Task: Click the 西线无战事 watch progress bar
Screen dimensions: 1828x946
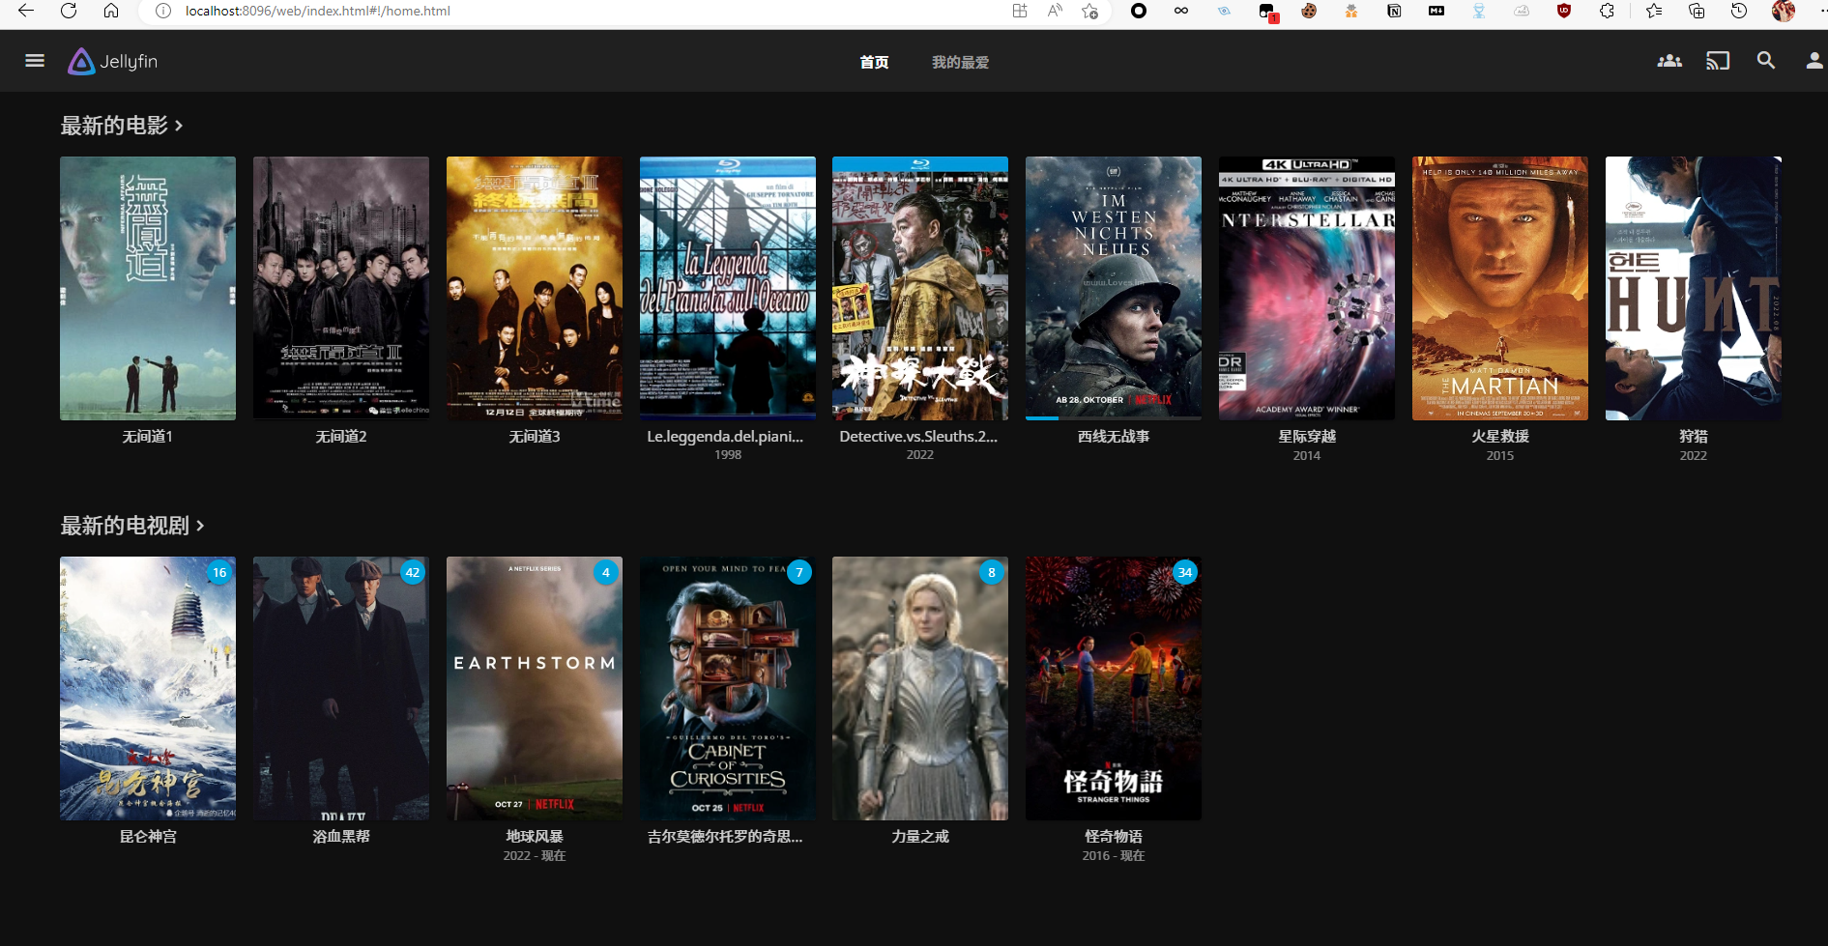Action: pyautogui.click(x=1114, y=418)
